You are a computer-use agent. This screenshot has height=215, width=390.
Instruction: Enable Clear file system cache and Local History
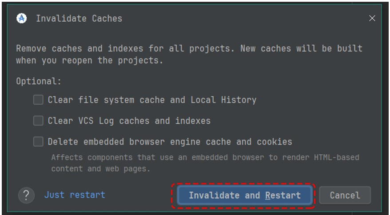(38, 100)
